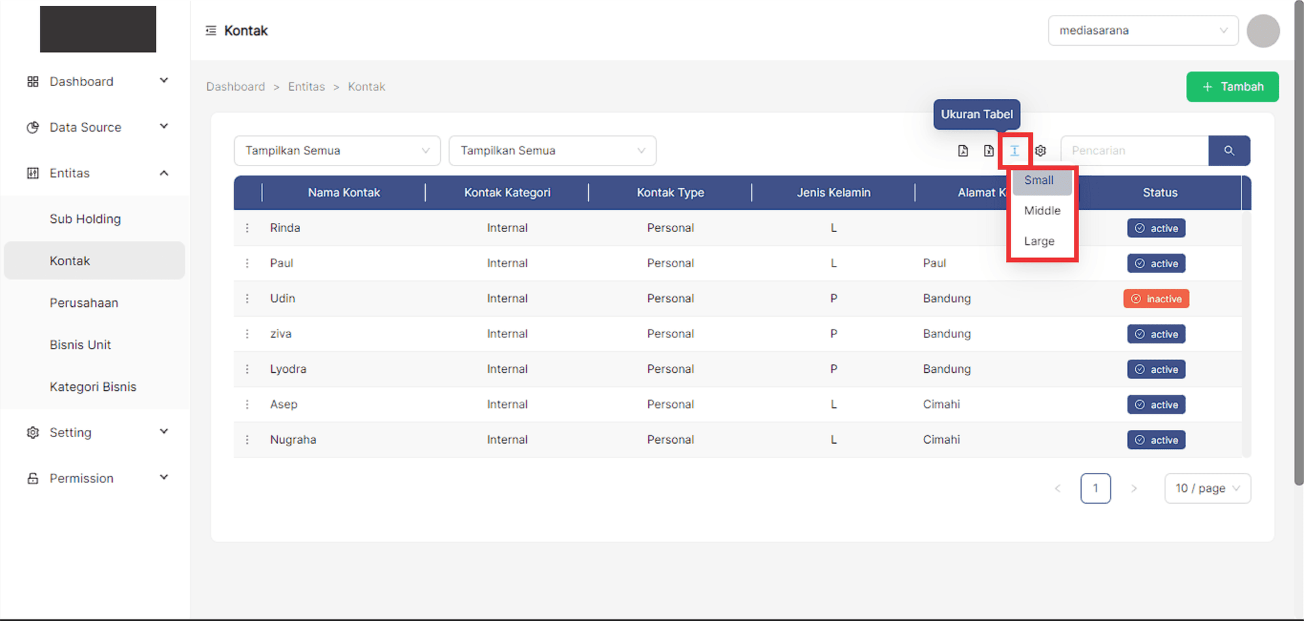Screen dimensions: 1304x621
Task: Go to Entitas breadcrumb link
Action: [306, 87]
